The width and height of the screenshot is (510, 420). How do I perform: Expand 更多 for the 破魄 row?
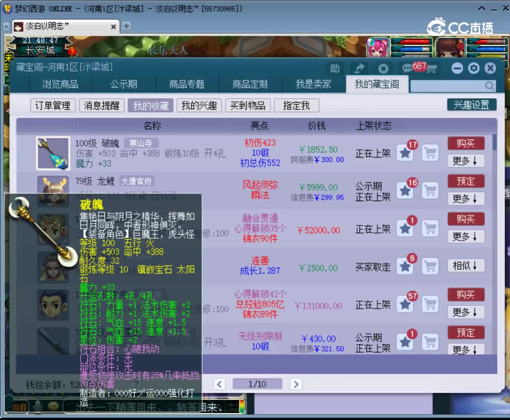(465, 161)
